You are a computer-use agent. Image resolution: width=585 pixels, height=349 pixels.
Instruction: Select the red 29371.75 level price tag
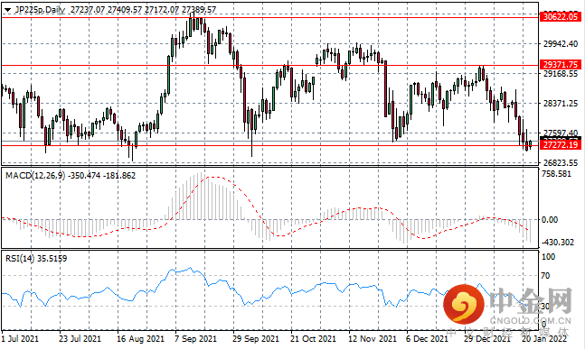(561, 65)
